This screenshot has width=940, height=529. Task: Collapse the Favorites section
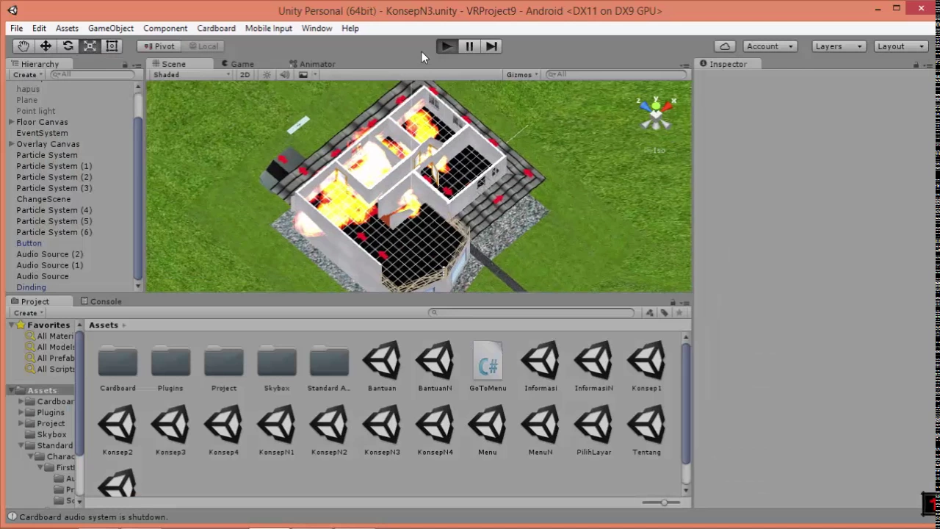coord(12,325)
